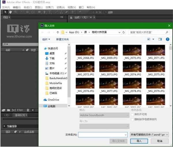Toggle 序列不可用 sequence checkbox

pyautogui.click(x=132, y=114)
